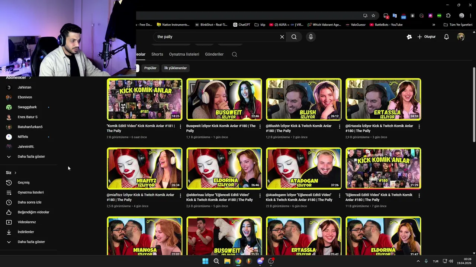Open more options for Ertassla #180 video
The width and height of the screenshot is (476, 267).
[419, 126]
